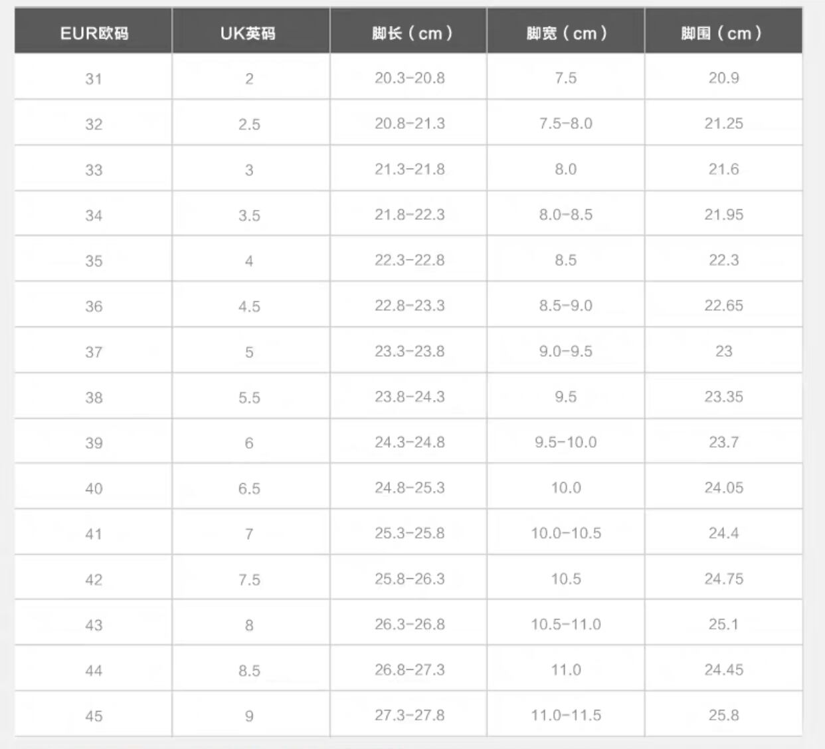The image size is (825, 749).
Task: Select EUR size 31 cell
Action: 94,78
